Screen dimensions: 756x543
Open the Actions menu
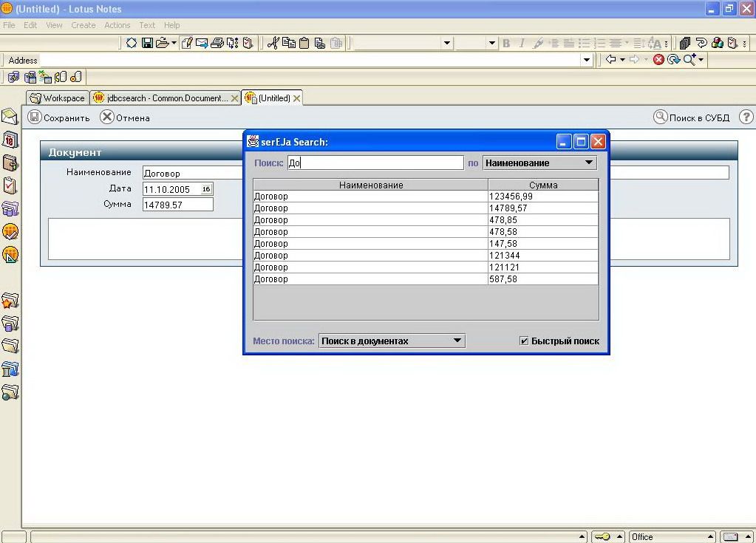(117, 25)
